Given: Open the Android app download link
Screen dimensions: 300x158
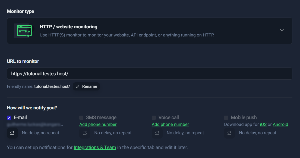Looking at the screenshot, I should pyautogui.click(x=280, y=124).
